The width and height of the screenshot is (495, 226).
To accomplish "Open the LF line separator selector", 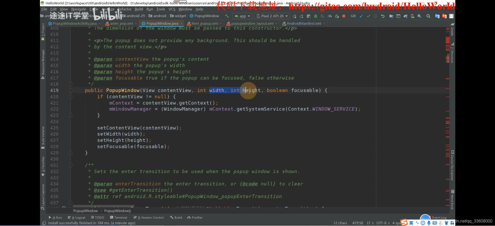I will [x=370, y=223].
